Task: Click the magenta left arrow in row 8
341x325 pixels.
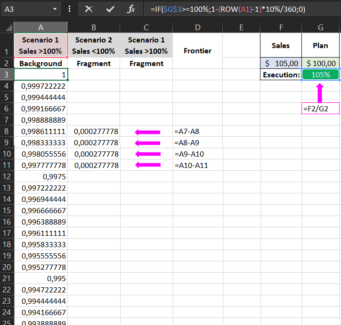Action: [147, 132]
